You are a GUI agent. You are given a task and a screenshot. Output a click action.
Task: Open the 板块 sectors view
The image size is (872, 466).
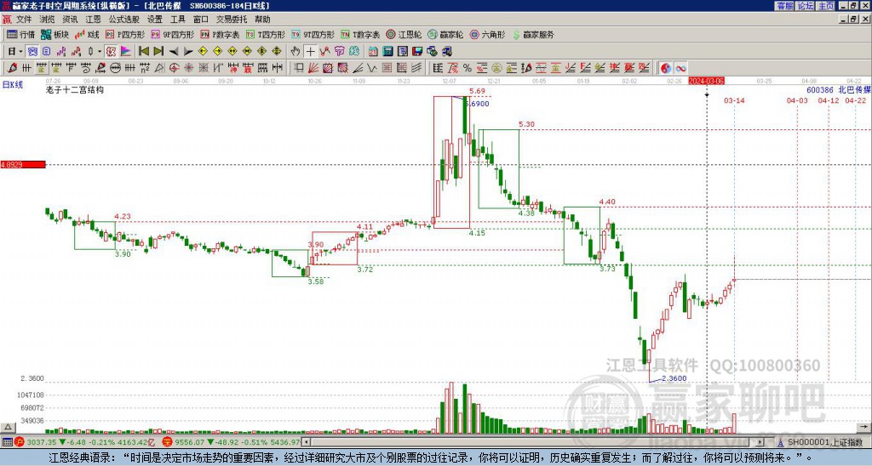[54, 34]
